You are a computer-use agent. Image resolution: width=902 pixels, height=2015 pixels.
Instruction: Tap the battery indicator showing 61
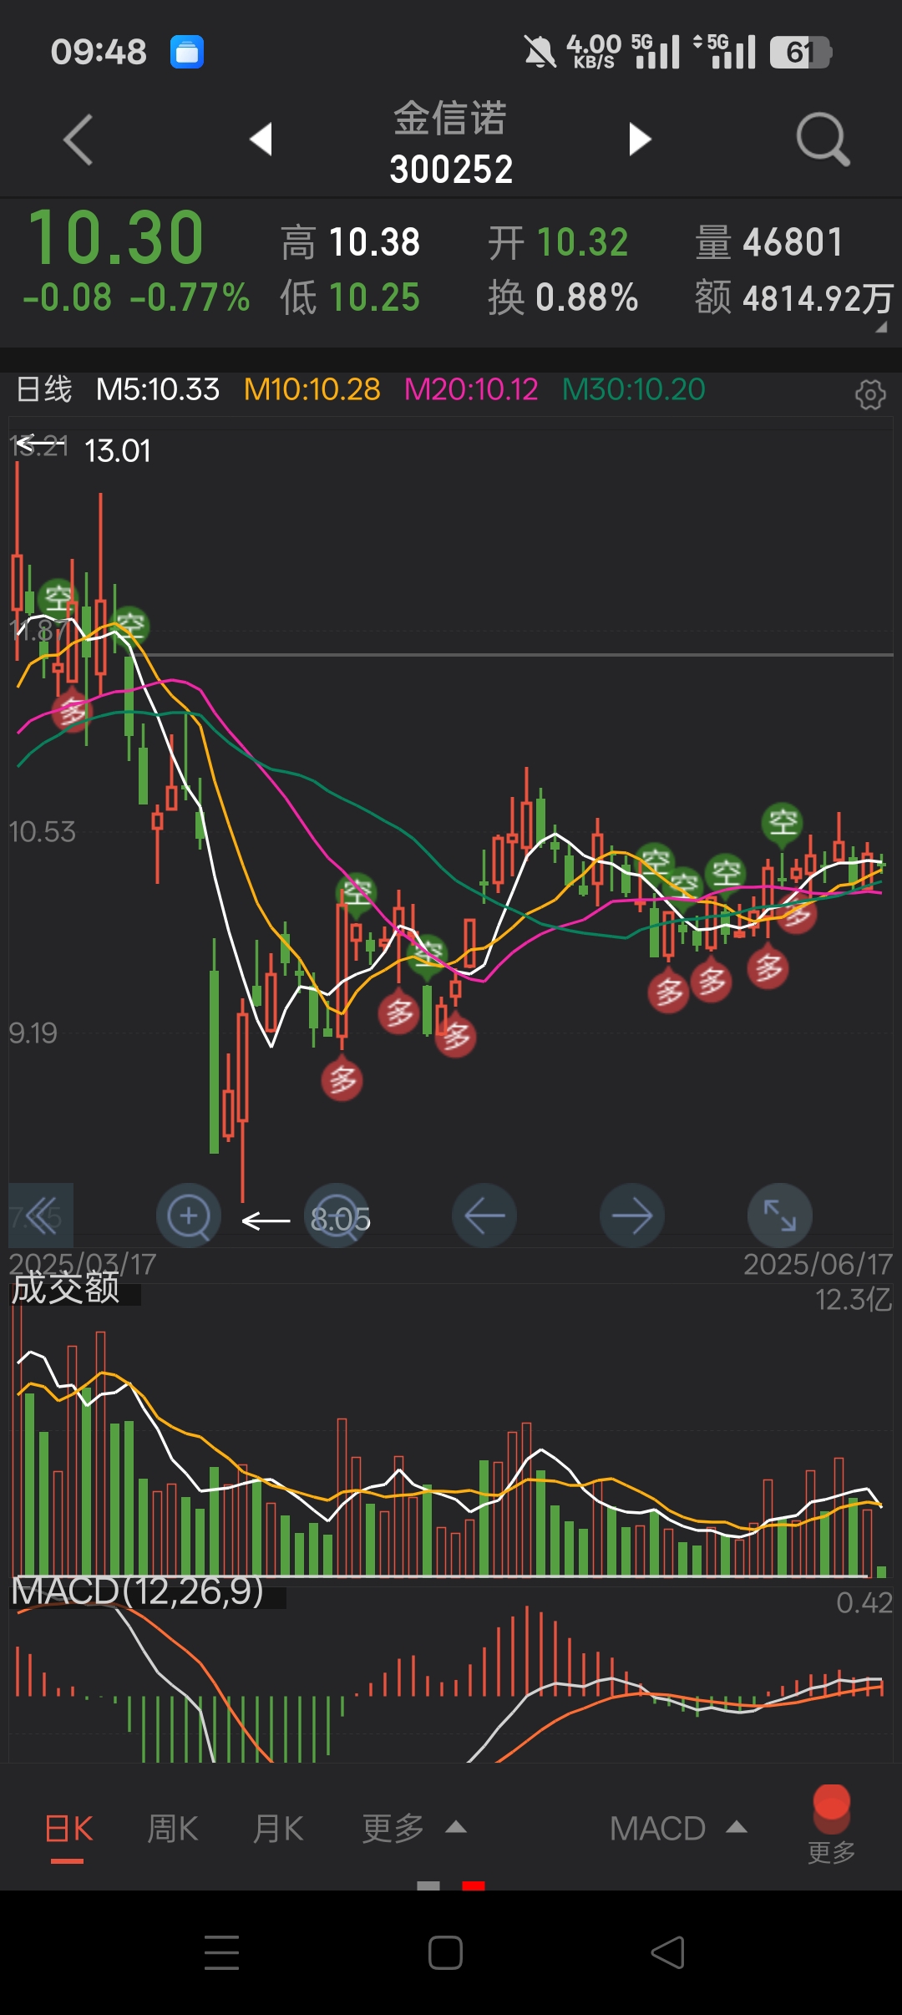pos(800,53)
